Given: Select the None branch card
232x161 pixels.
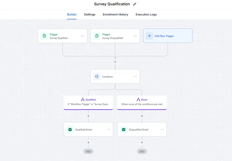Looking at the screenshot, I should (142, 102).
